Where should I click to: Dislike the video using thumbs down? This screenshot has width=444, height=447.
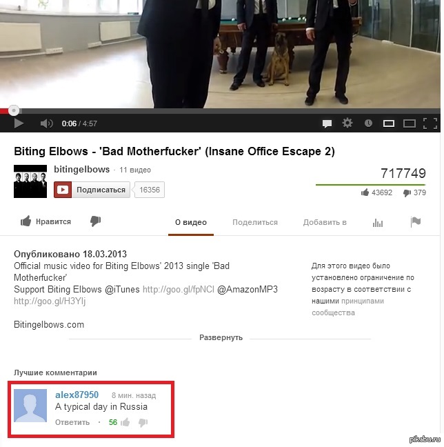(95, 221)
